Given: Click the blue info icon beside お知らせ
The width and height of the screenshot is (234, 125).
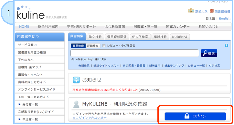Looking at the screenshot, I should [x=76, y=80].
